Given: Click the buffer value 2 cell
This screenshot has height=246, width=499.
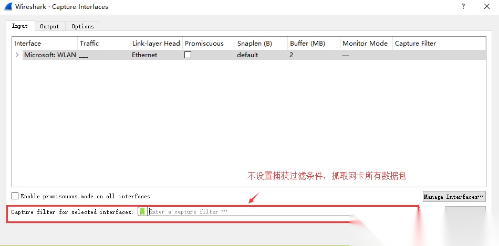Looking at the screenshot, I should coord(291,55).
